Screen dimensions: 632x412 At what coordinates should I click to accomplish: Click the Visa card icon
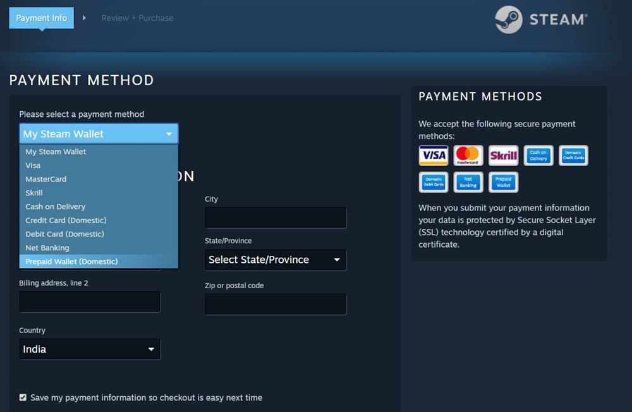pyautogui.click(x=434, y=155)
